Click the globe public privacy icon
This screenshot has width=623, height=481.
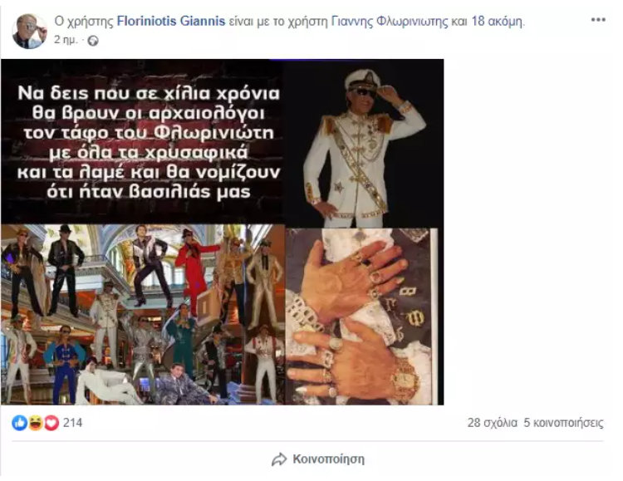point(93,41)
